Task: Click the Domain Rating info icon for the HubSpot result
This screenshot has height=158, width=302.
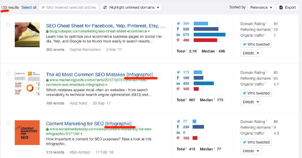Action: 266,23
